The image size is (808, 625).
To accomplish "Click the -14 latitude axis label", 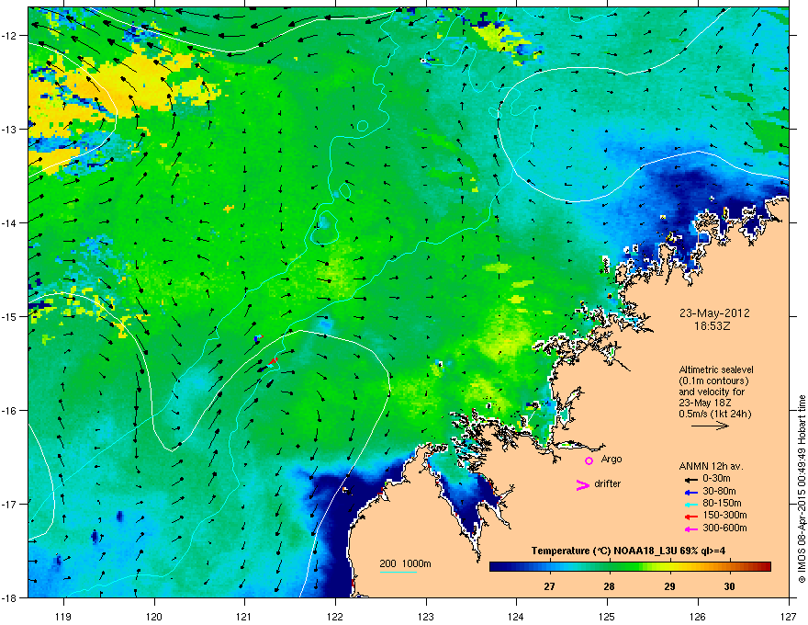I will tap(10, 223).
